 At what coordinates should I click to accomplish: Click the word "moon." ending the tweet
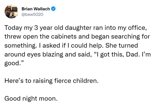(48, 99)
